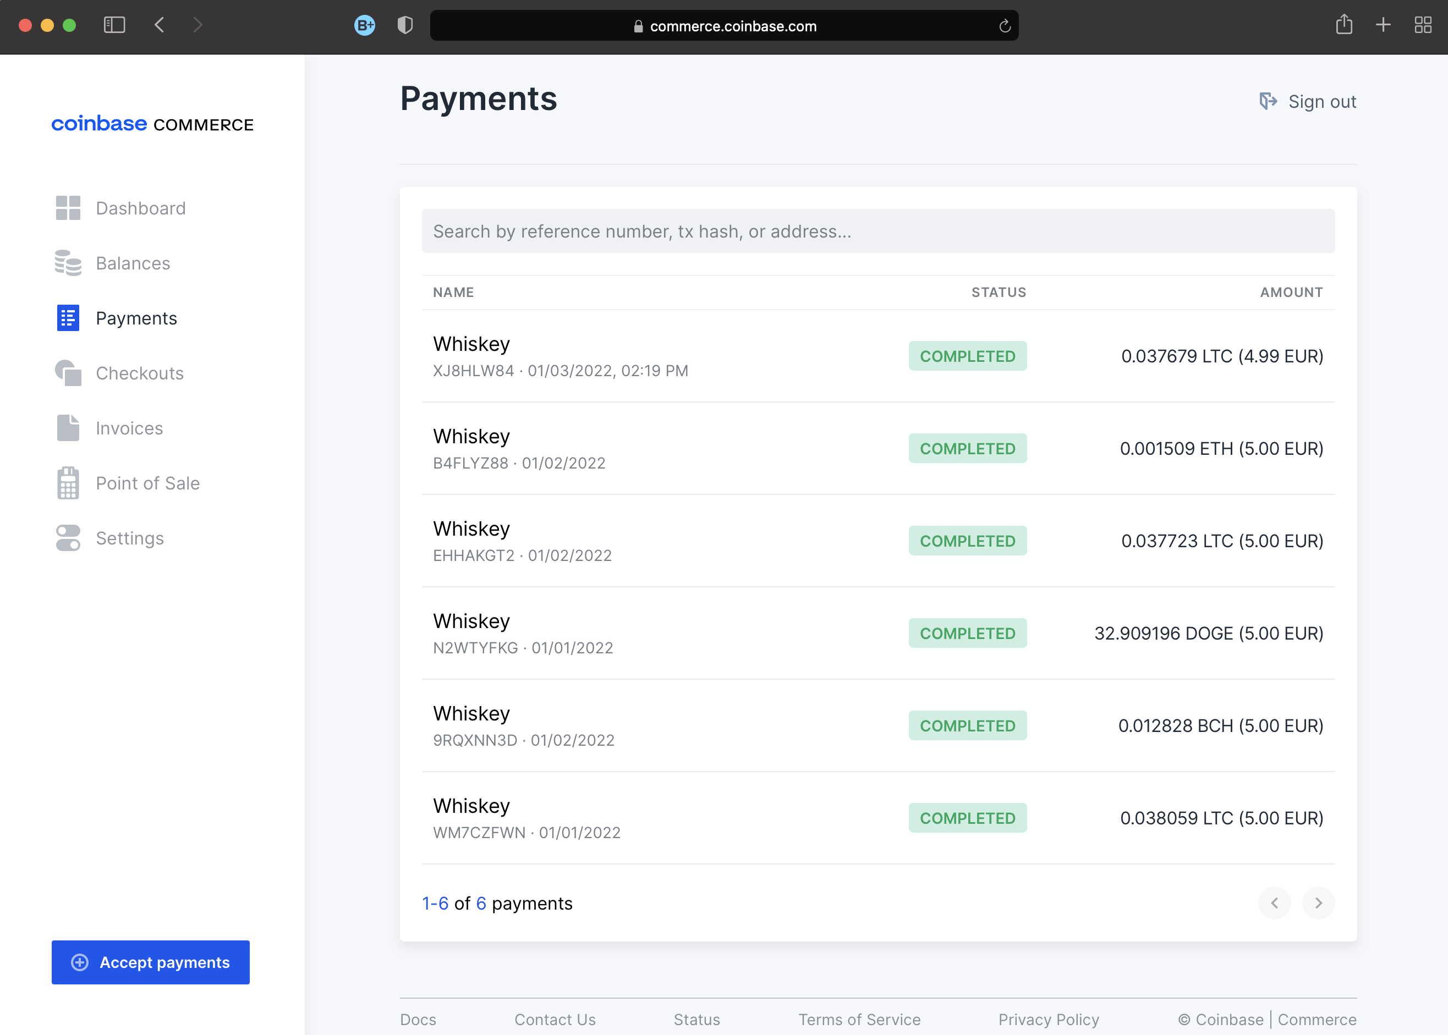The height and width of the screenshot is (1035, 1448).
Task: Toggle the Safari sidebar icon
Action: (x=114, y=25)
